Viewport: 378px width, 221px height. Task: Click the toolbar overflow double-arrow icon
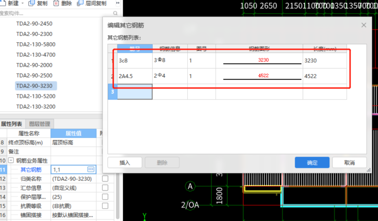pyautogui.click(x=118, y=3)
